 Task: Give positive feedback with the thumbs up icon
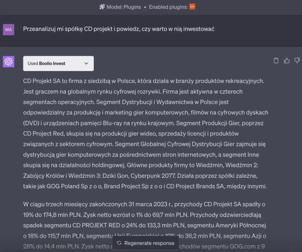(286, 60)
